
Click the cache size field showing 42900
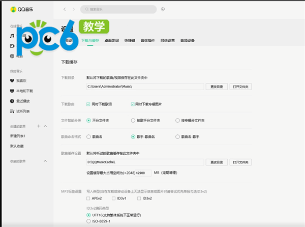point(143,173)
